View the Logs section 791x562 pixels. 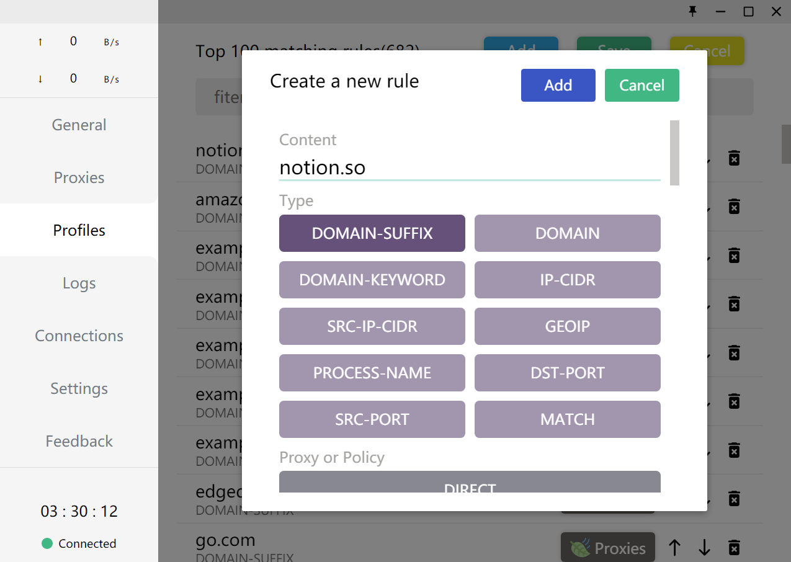pos(79,283)
